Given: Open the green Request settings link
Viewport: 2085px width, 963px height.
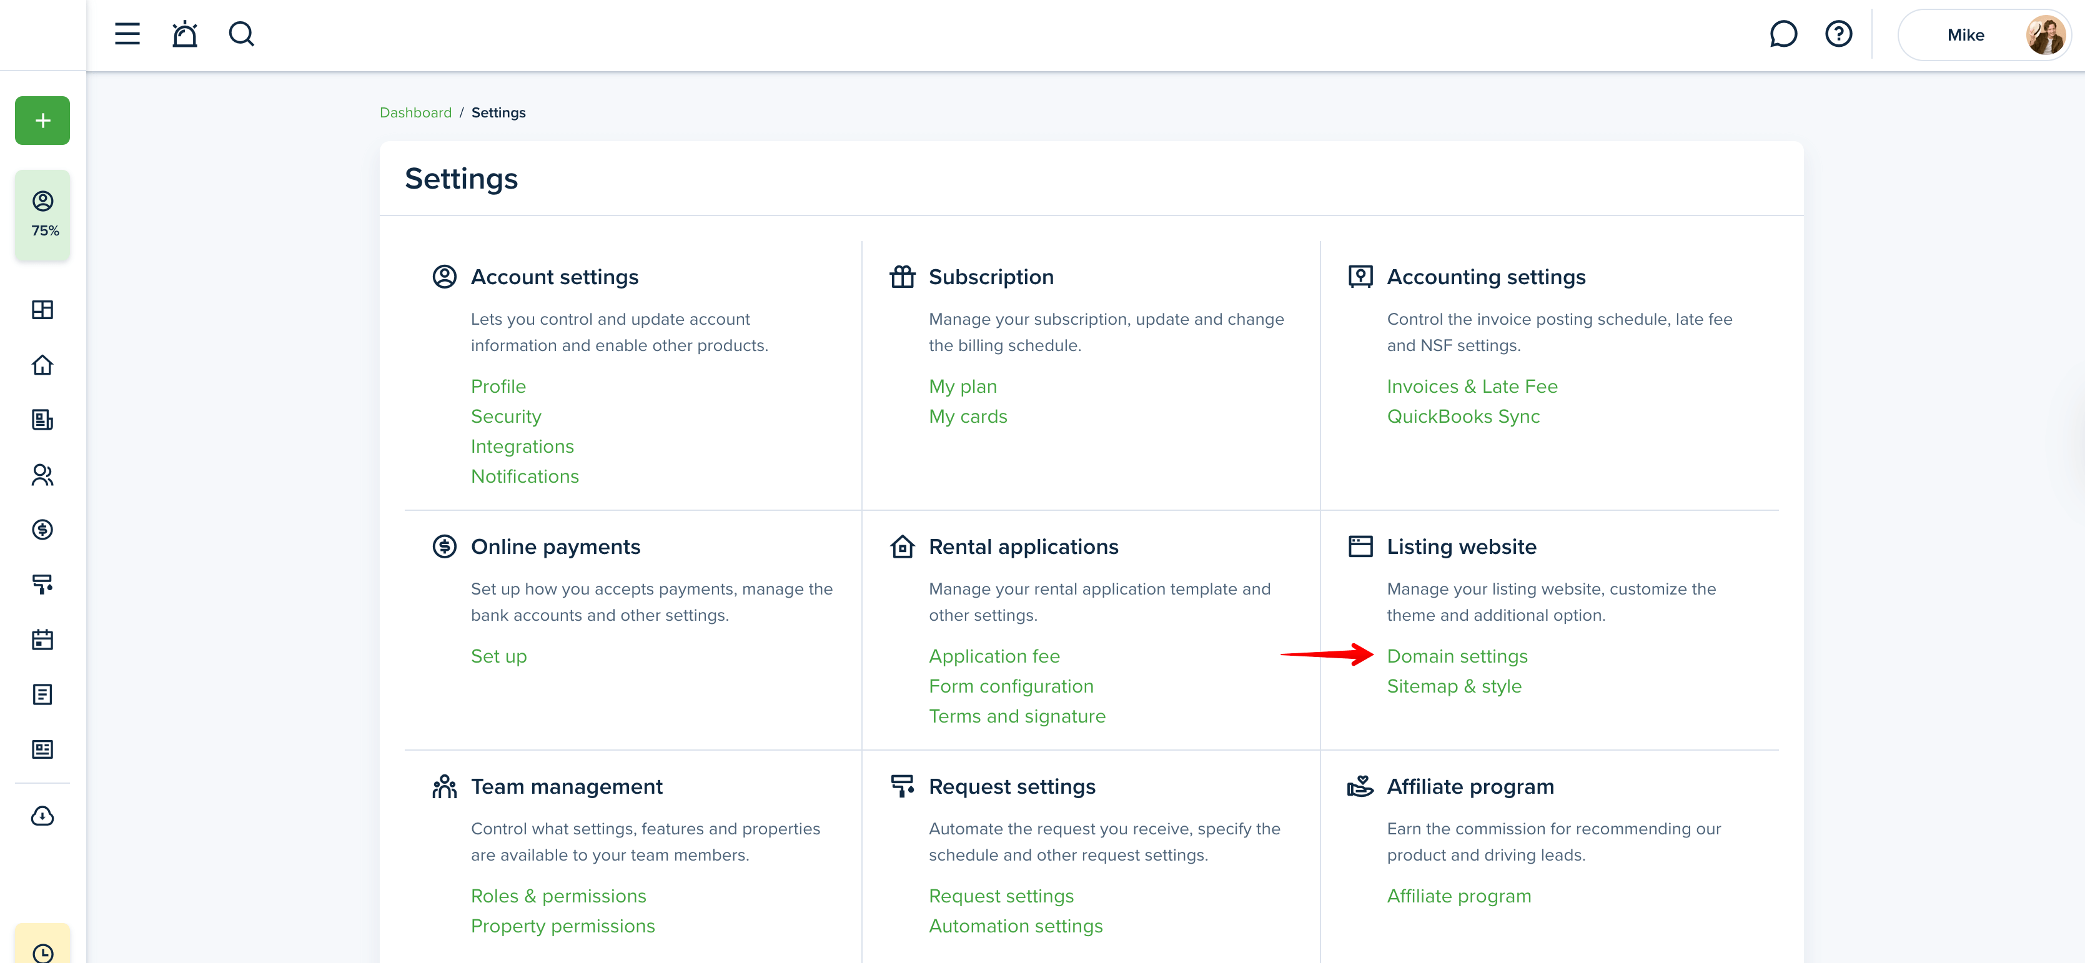Looking at the screenshot, I should (1001, 896).
